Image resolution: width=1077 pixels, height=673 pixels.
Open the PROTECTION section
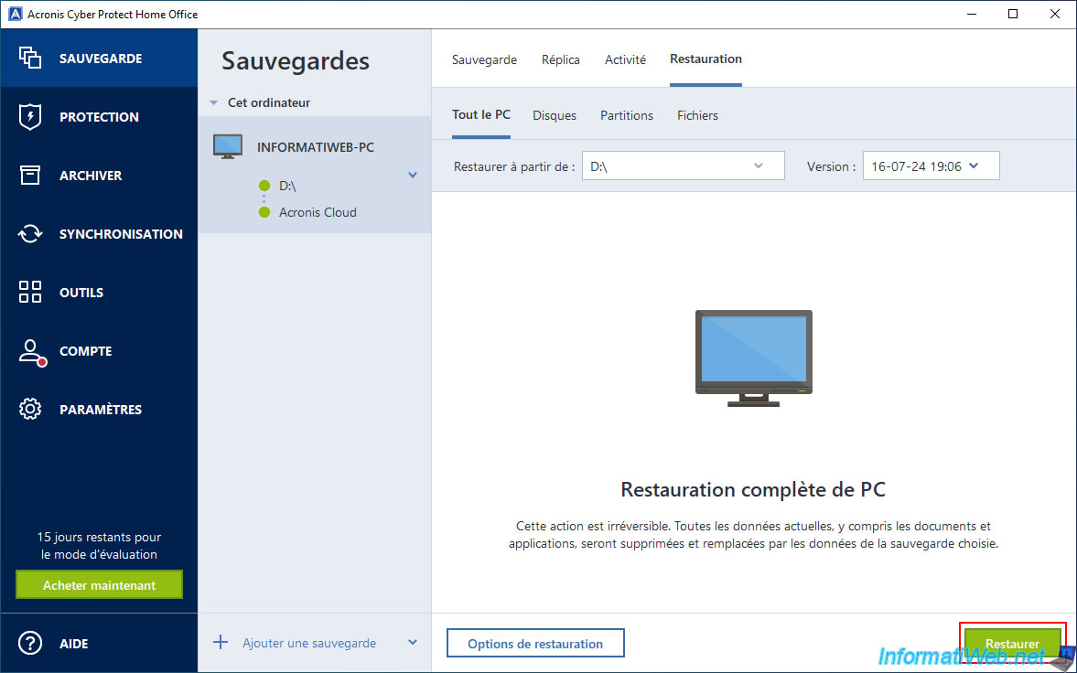point(99,117)
